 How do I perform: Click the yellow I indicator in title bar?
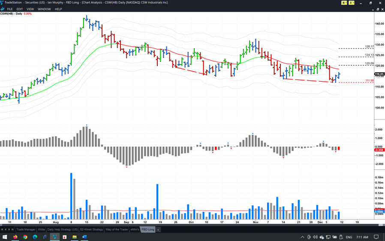352,3
